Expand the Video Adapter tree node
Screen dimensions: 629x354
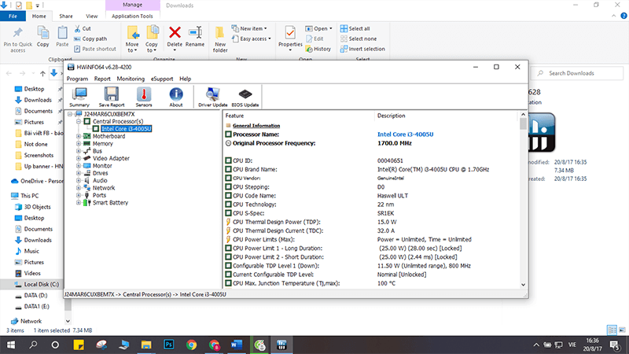(79, 159)
